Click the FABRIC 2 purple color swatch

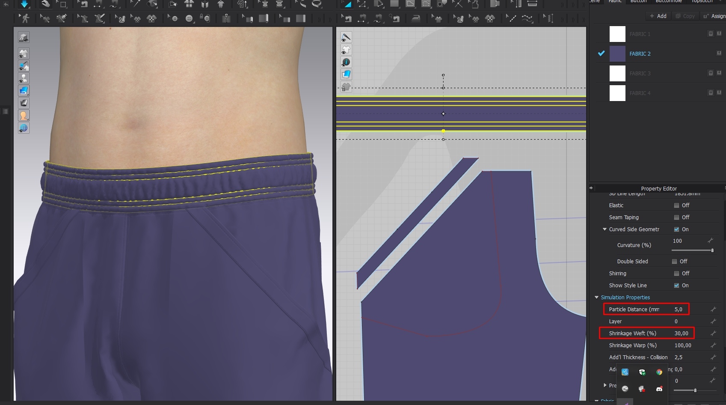click(x=617, y=54)
